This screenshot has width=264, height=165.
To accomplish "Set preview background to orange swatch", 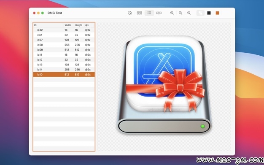I will (x=217, y=13).
